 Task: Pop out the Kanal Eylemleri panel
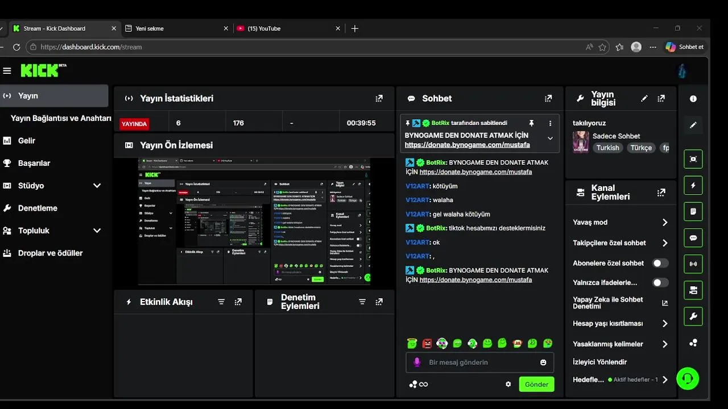tap(661, 193)
